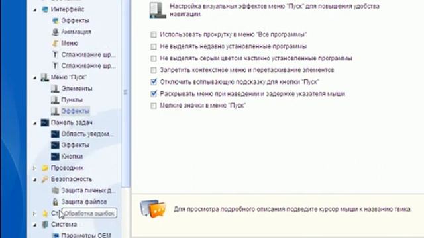
Task: Check "Запретить контекстное меню и перетаскивание"
Action: [153, 70]
